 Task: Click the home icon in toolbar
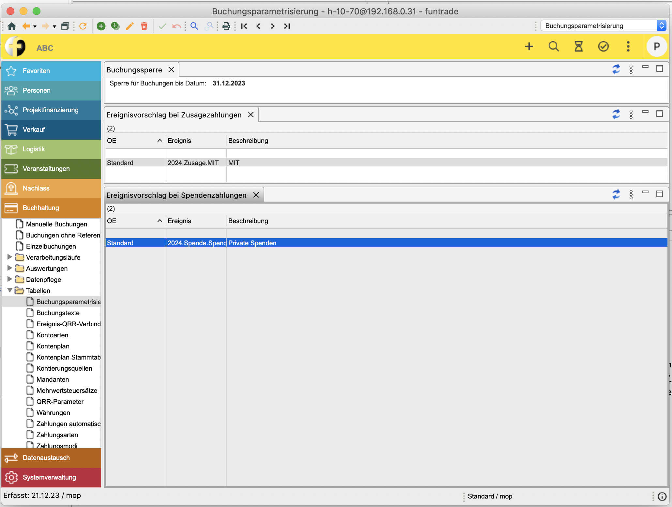coord(12,26)
